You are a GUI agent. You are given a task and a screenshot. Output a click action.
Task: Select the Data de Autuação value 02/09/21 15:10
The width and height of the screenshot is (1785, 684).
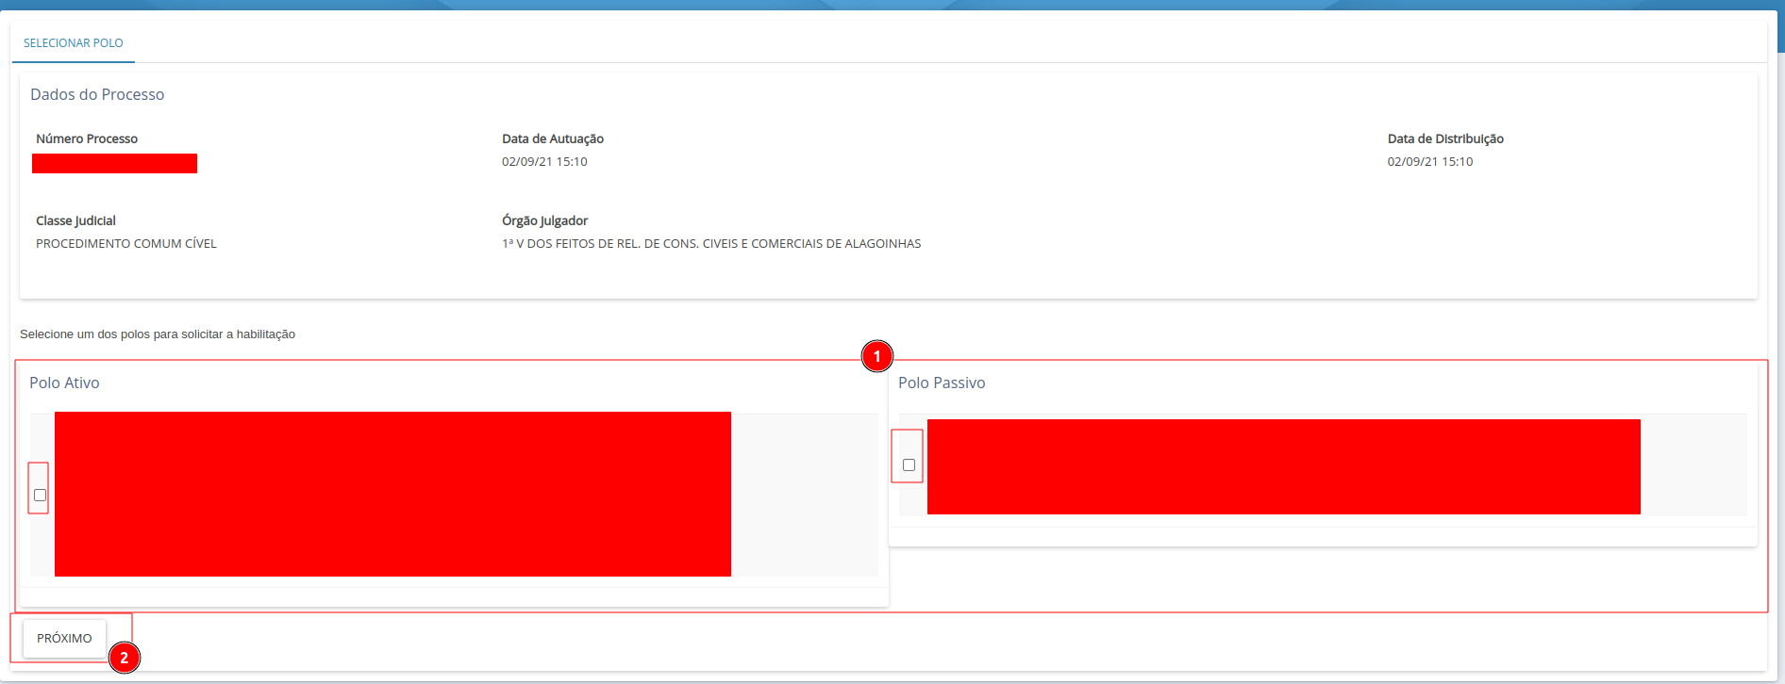pos(544,162)
